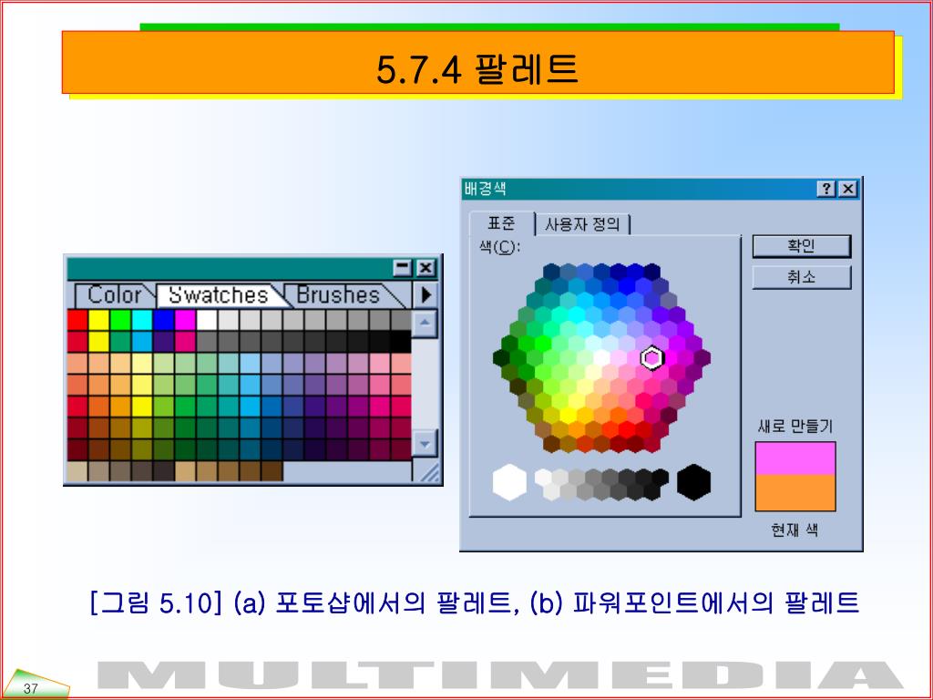The width and height of the screenshot is (933, 700).
Task: Click the help question mark button
Action: point(825,190)
